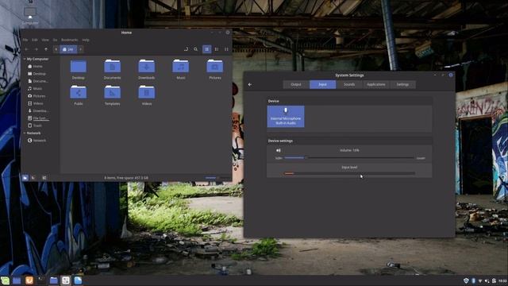Open the blue document taskbar icon
Viewport: 508px width, 286px height.
click(78, 280)
